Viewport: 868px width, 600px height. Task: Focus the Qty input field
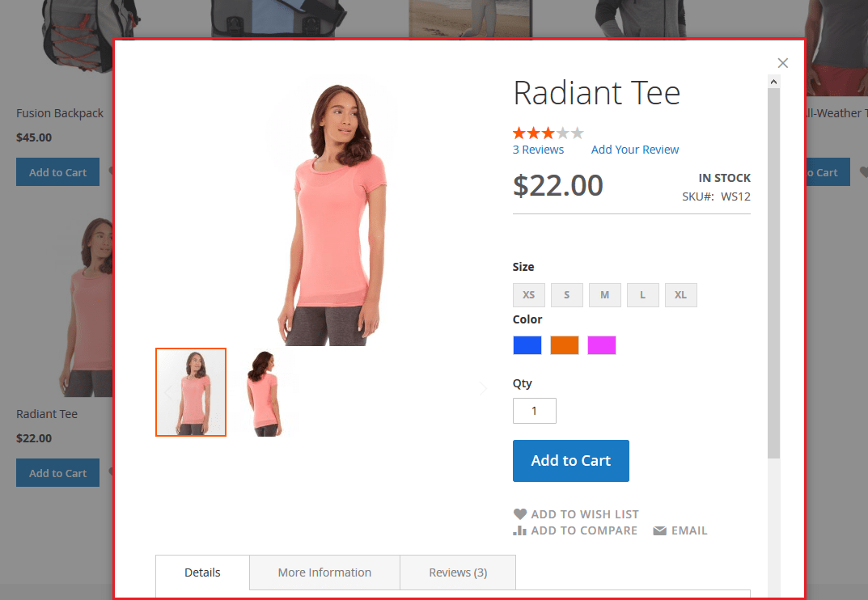tap(535, 411)
